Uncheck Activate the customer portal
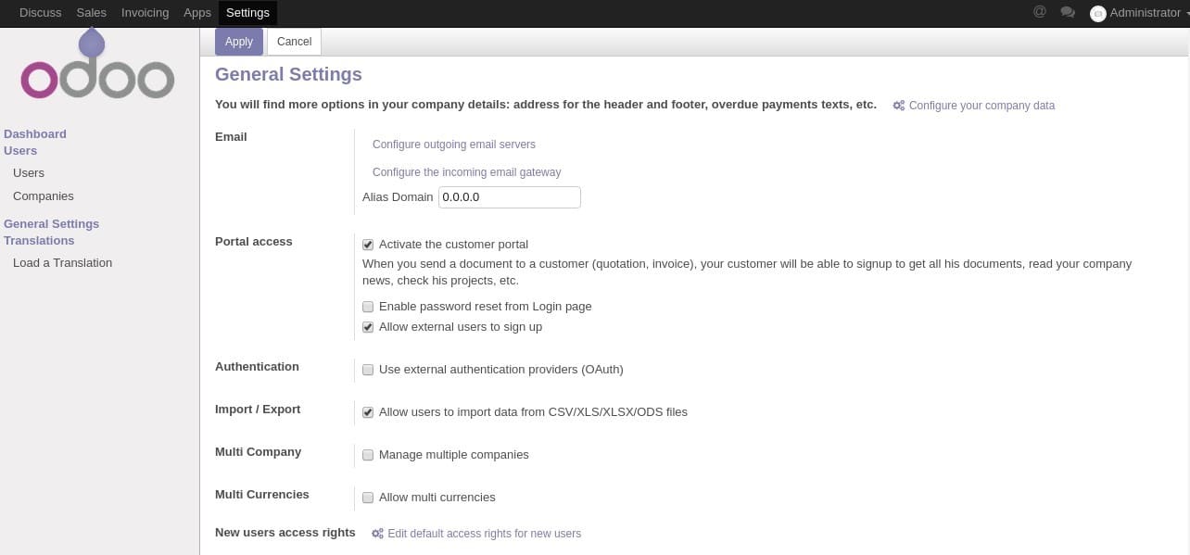This screenshot has width=1190, height=555. [368, 245]
